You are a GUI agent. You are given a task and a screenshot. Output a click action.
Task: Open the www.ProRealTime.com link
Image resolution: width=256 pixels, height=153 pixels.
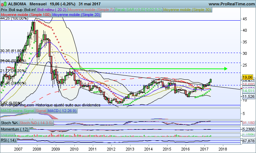click(x=232, y=4)
